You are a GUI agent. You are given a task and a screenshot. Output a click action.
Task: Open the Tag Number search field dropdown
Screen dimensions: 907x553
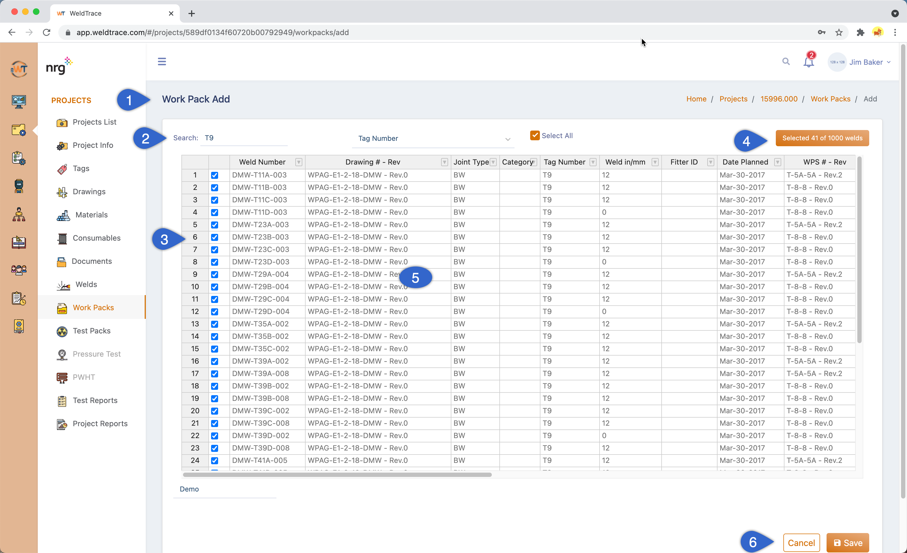pos(433,138)
